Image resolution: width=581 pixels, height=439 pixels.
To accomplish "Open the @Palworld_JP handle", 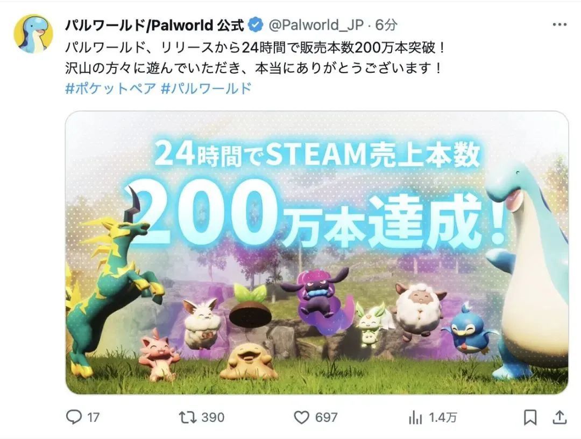I will [316, 25].
